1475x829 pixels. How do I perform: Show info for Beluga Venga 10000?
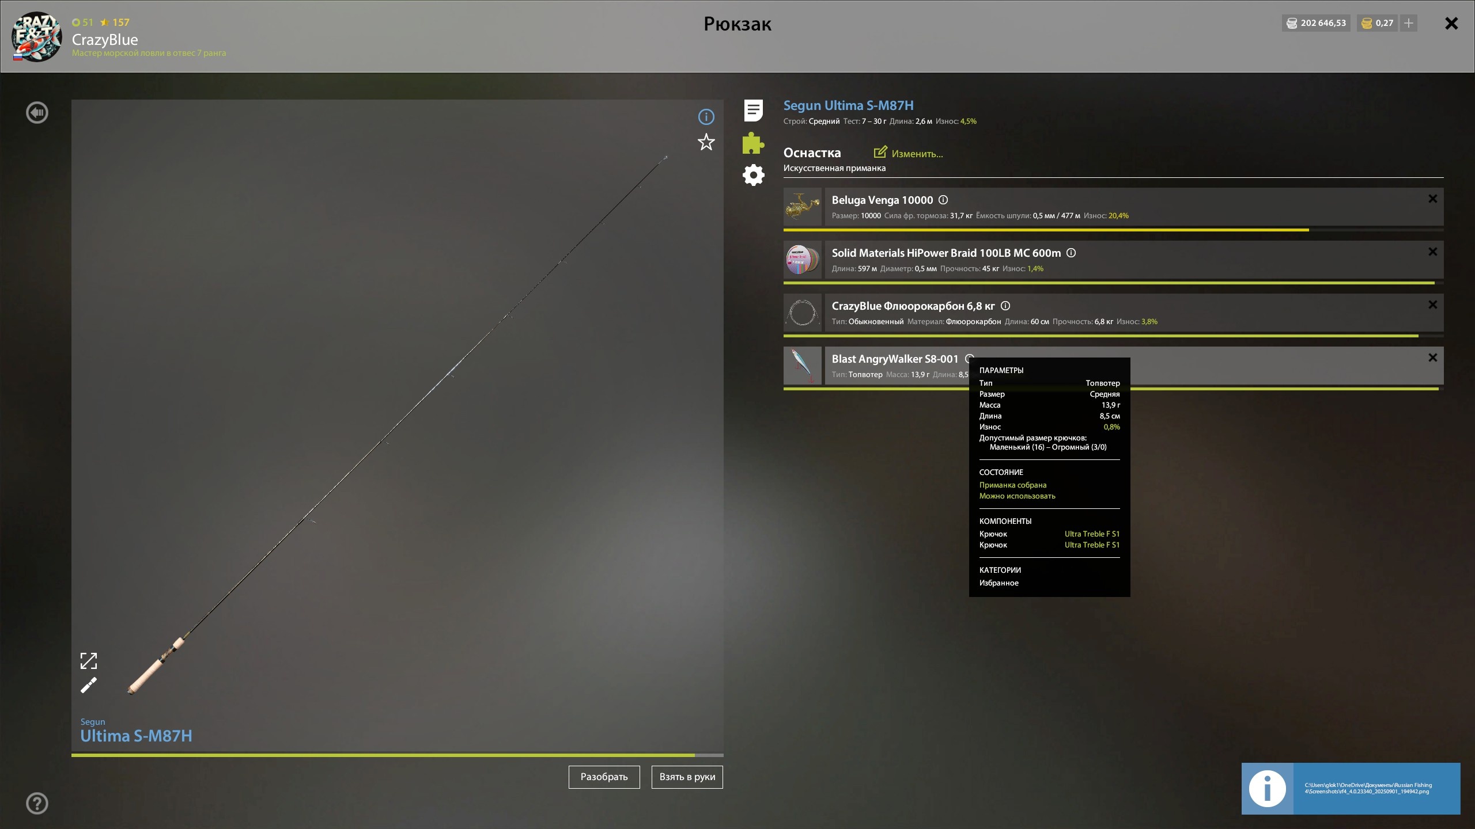click(943, 200)
